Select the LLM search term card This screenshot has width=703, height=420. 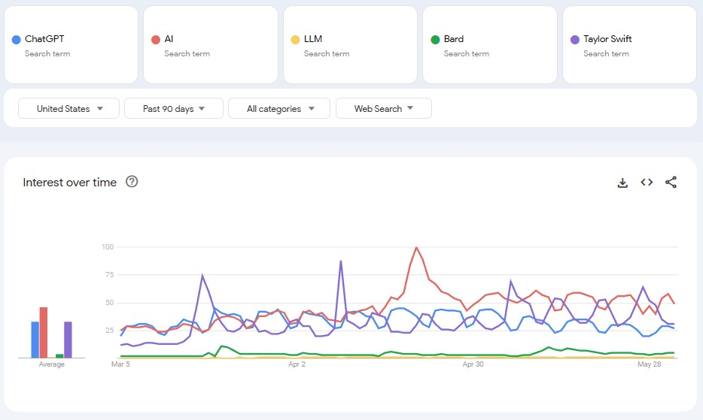[x=351, y=45]
